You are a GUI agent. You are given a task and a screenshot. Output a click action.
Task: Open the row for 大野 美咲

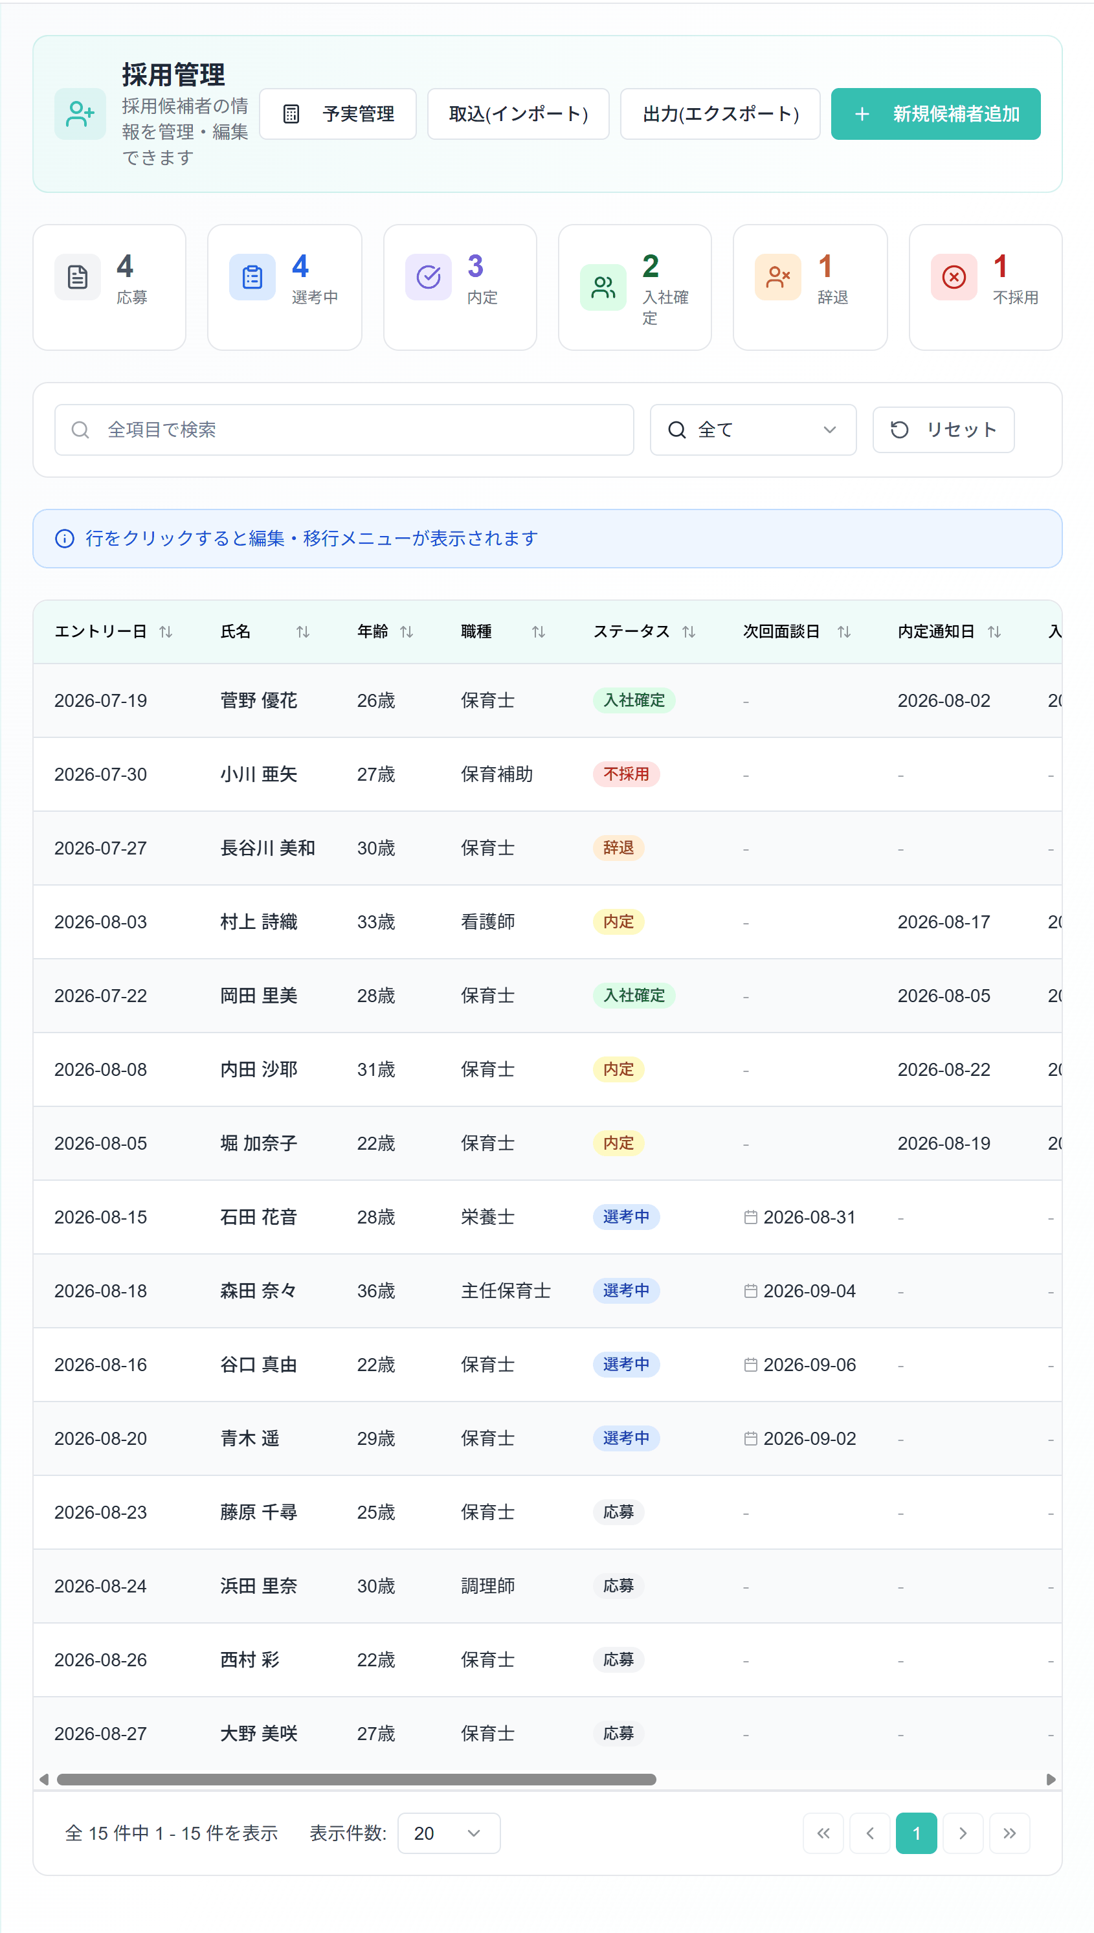547,1733
